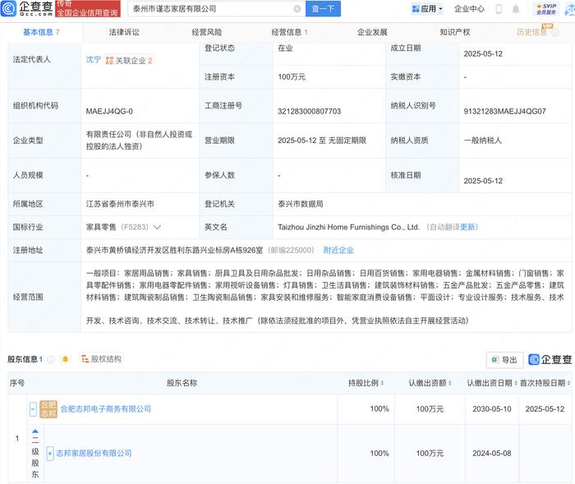The image size is (575, 484).
Task: Click red 全国企业信用查询 banner
Action: 88,9
